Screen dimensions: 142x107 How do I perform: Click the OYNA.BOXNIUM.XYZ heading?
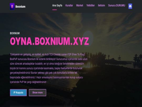coord(49,41)
